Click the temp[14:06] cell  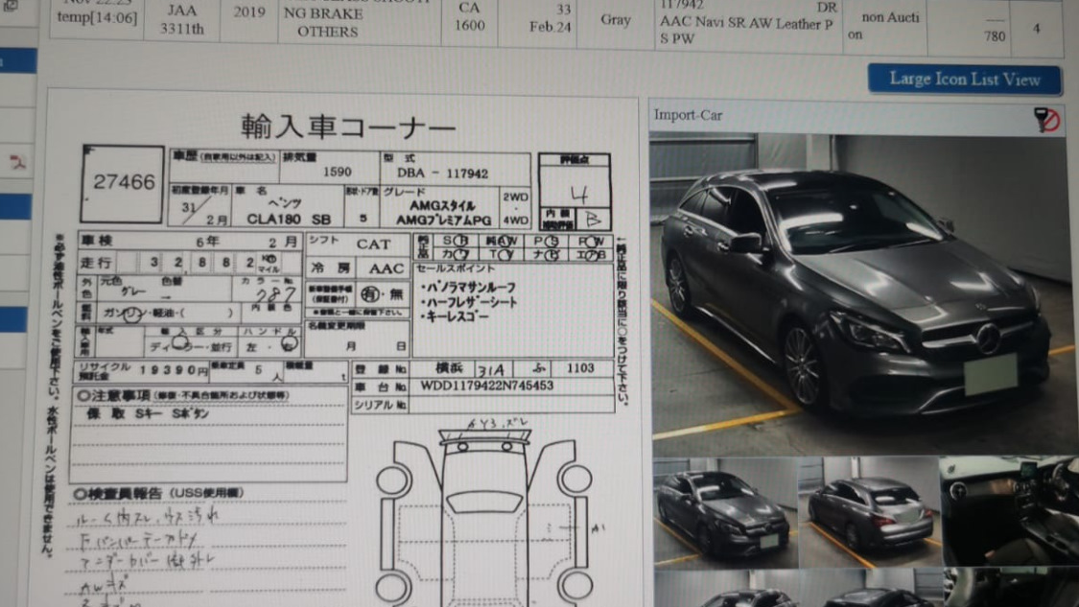point(97,17)
